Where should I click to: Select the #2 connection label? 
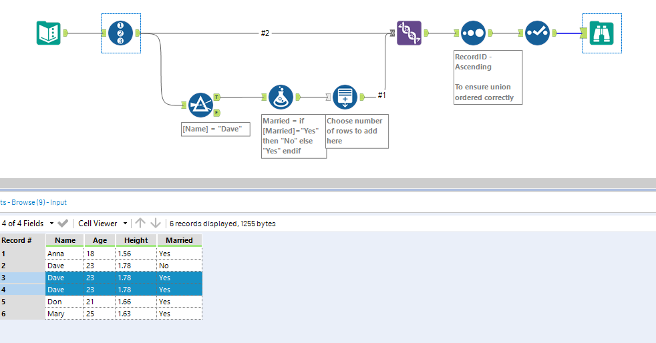pos(265,33)
